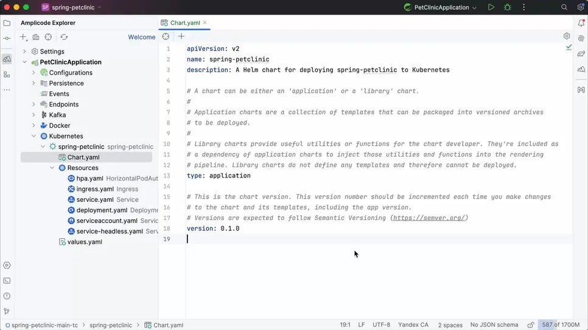Collapse the Resources node
The height and width of the screenshot is (330, 588).
(x=52, y=168)
